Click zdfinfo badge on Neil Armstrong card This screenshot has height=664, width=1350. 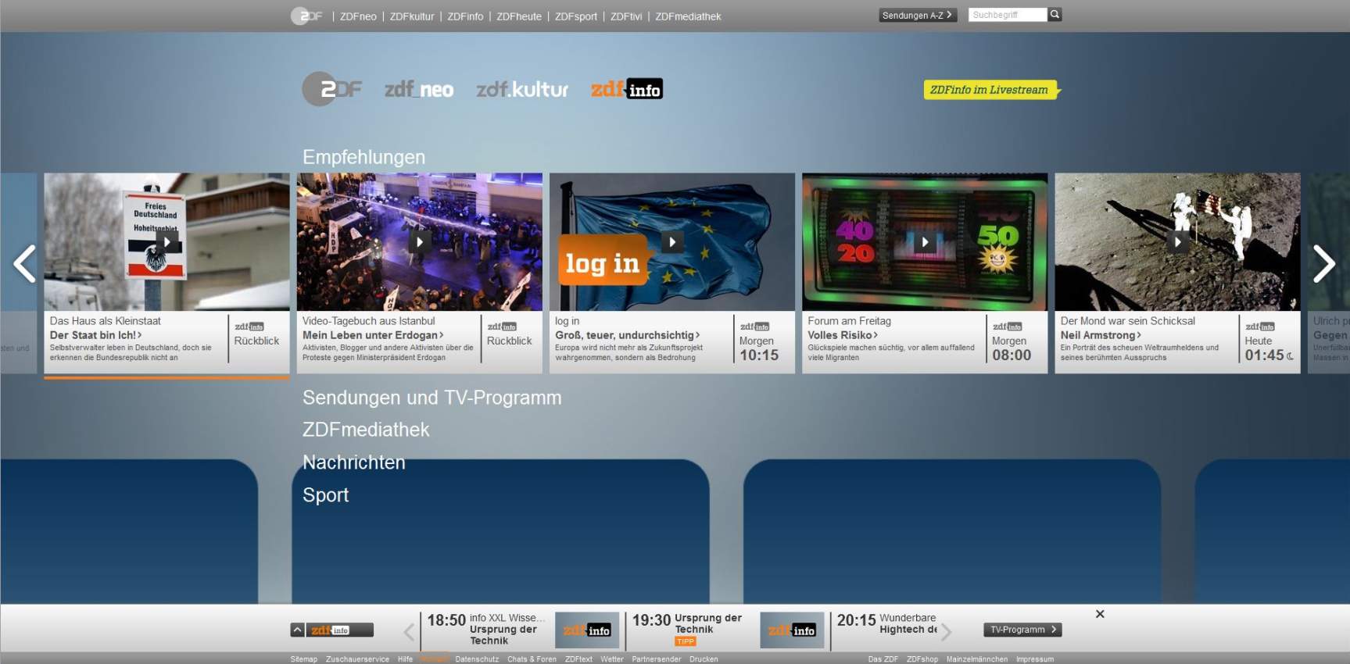pyautogui.click(x=1260, y=327)
